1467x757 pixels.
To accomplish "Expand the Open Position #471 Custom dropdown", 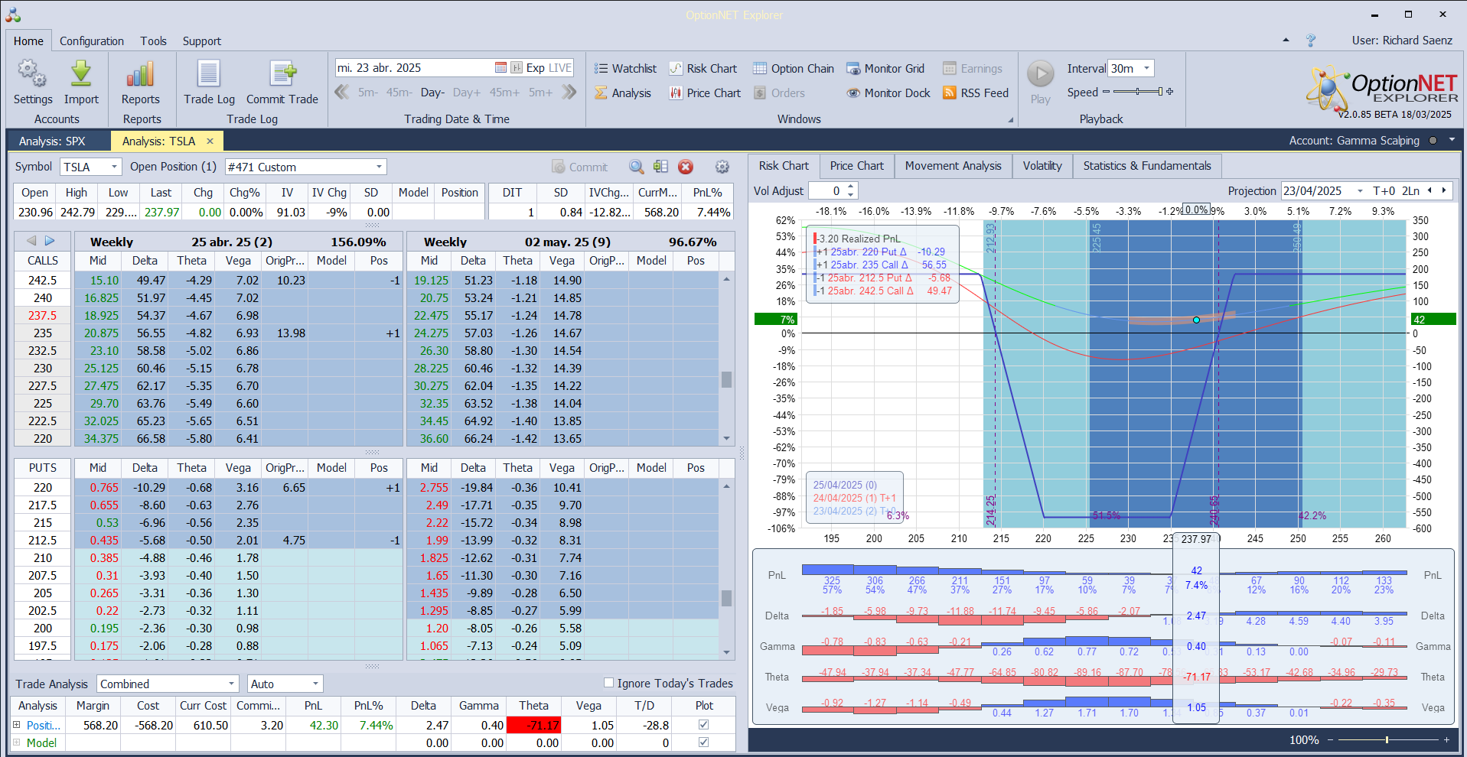I will 379,167.
